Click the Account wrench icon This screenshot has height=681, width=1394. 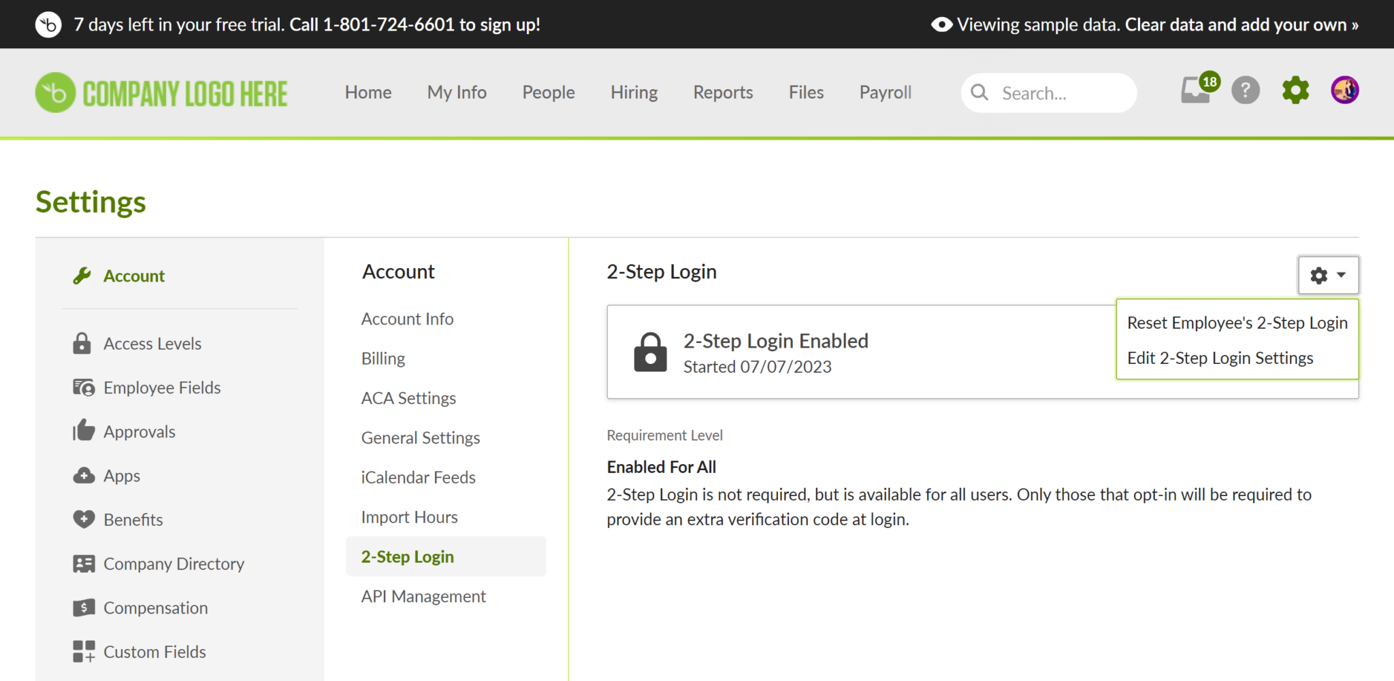tap(82, 276)
